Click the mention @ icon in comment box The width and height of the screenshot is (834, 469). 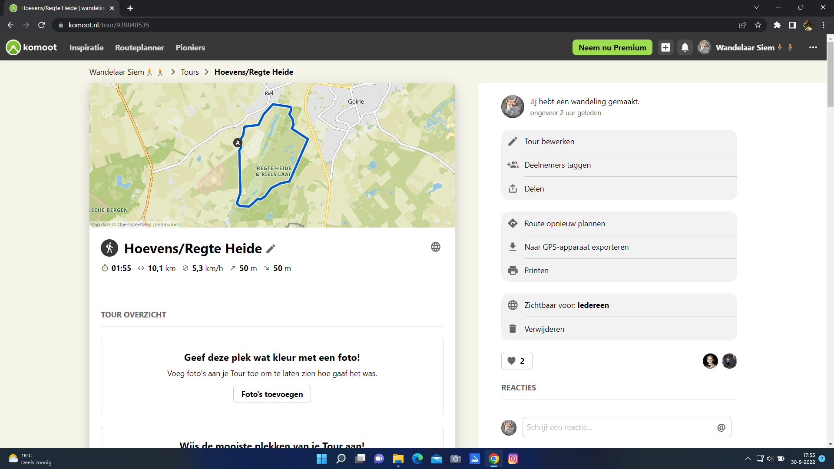pos(721,427)
